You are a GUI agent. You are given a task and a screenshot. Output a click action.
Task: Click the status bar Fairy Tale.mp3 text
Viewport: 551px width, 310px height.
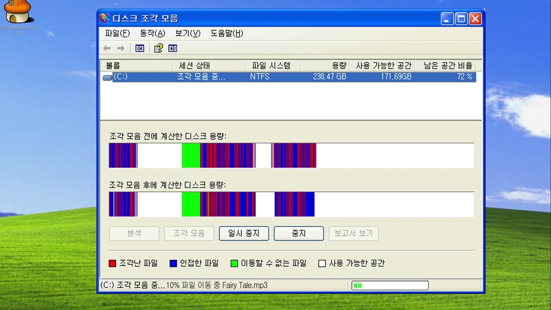tap(245, 285)
